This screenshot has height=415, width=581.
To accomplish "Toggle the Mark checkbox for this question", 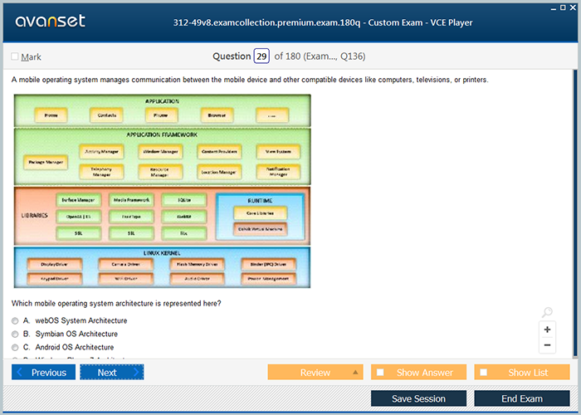I will [15, 56].
